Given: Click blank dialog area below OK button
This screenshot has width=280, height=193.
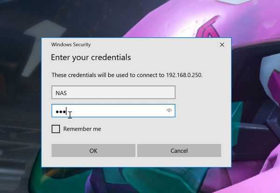Looking at the screenshot, I should click(93, 162).
